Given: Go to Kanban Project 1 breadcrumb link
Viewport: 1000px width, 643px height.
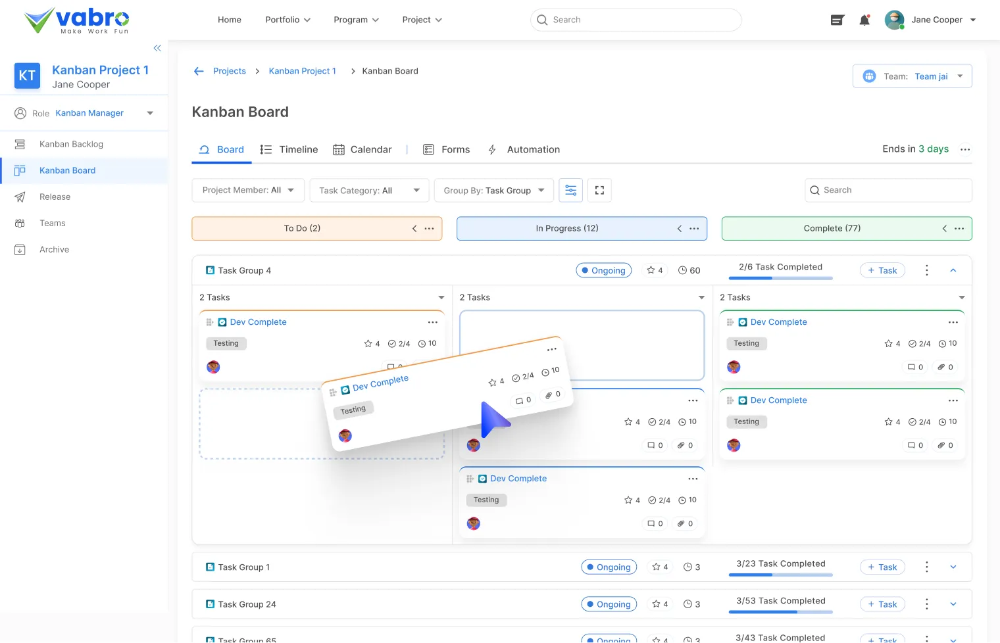Looking at the screenshot, I should click(x=302, y=71).
